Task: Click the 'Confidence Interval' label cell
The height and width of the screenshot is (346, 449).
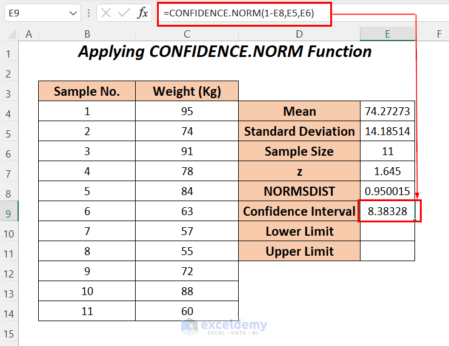Action: (x=299, y=211)
